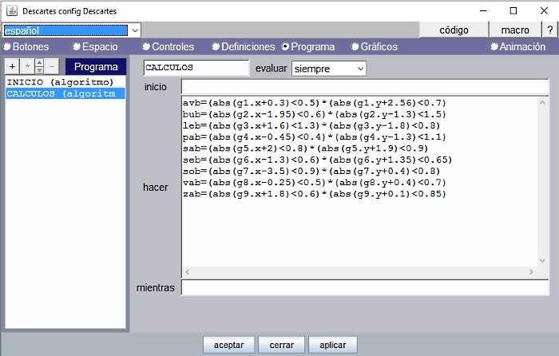Click the scroll right arrow of hacer area
The image size is (559, 356).
point(531,272)
